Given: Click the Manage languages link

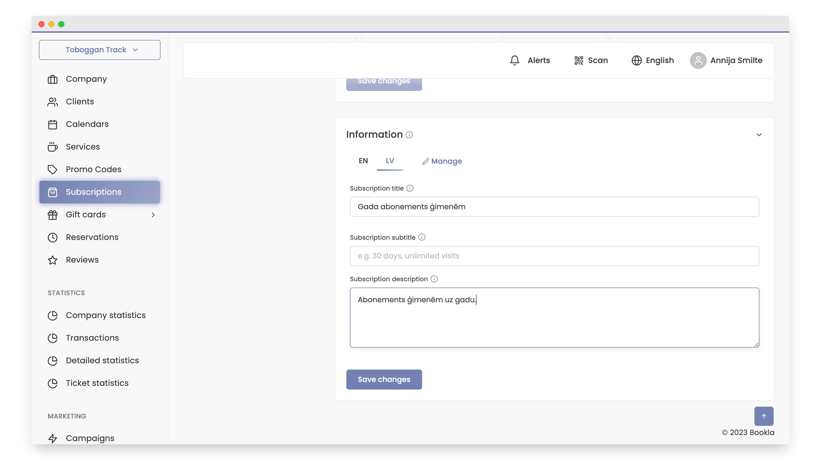Looking at the screenshot, I should click(442, 161).
